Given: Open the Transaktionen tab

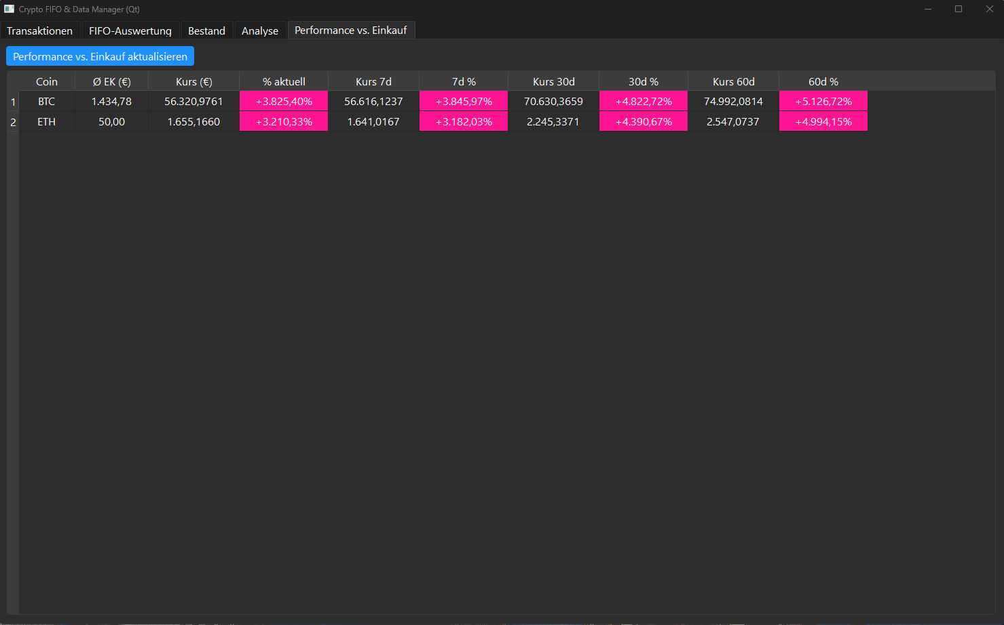Looking at the screenshot, I should pos(40,31).
